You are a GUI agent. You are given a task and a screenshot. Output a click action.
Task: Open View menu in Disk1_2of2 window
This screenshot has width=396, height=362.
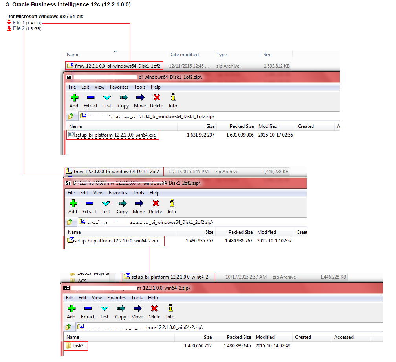click(x=98, y=193)
